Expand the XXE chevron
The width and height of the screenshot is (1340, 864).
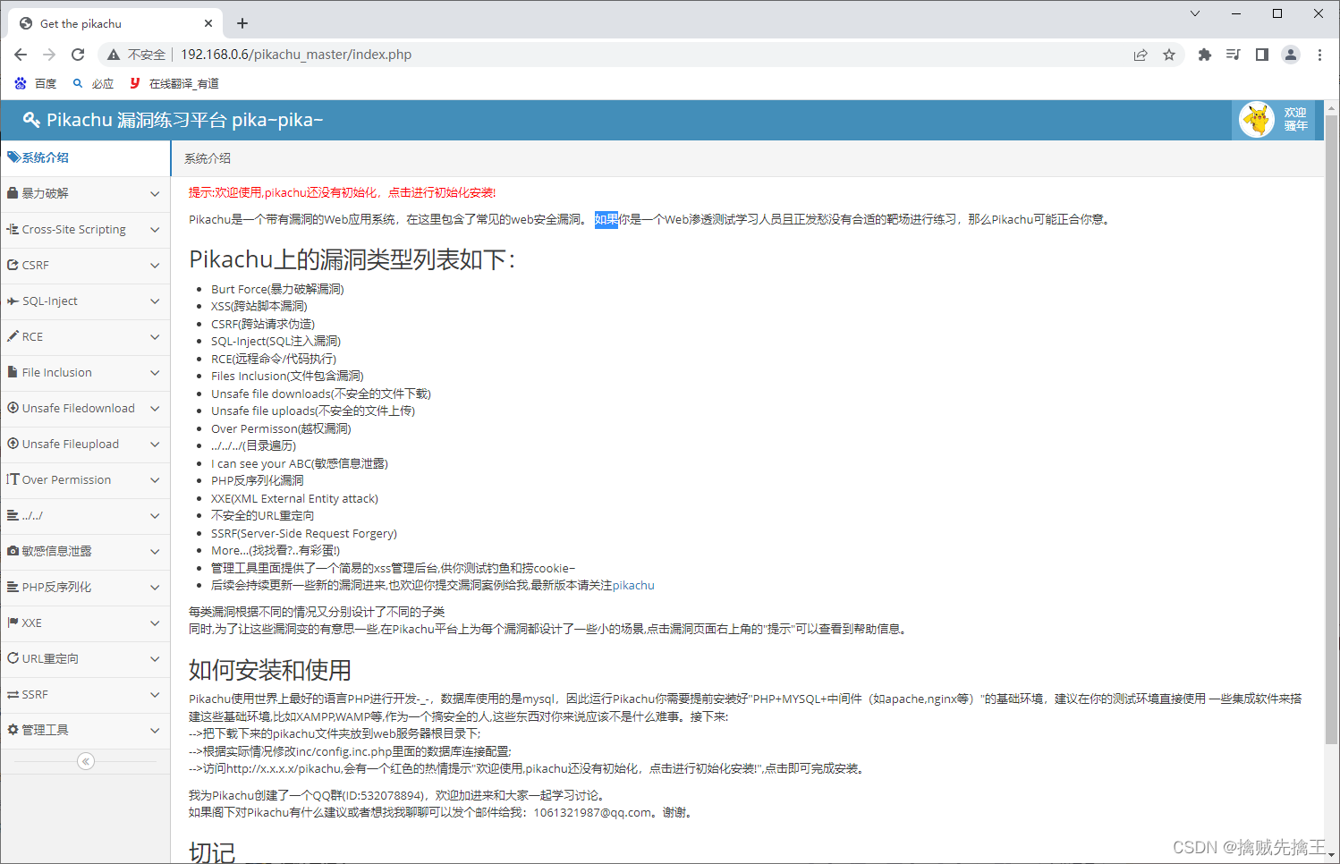click(x=155, y=623)
